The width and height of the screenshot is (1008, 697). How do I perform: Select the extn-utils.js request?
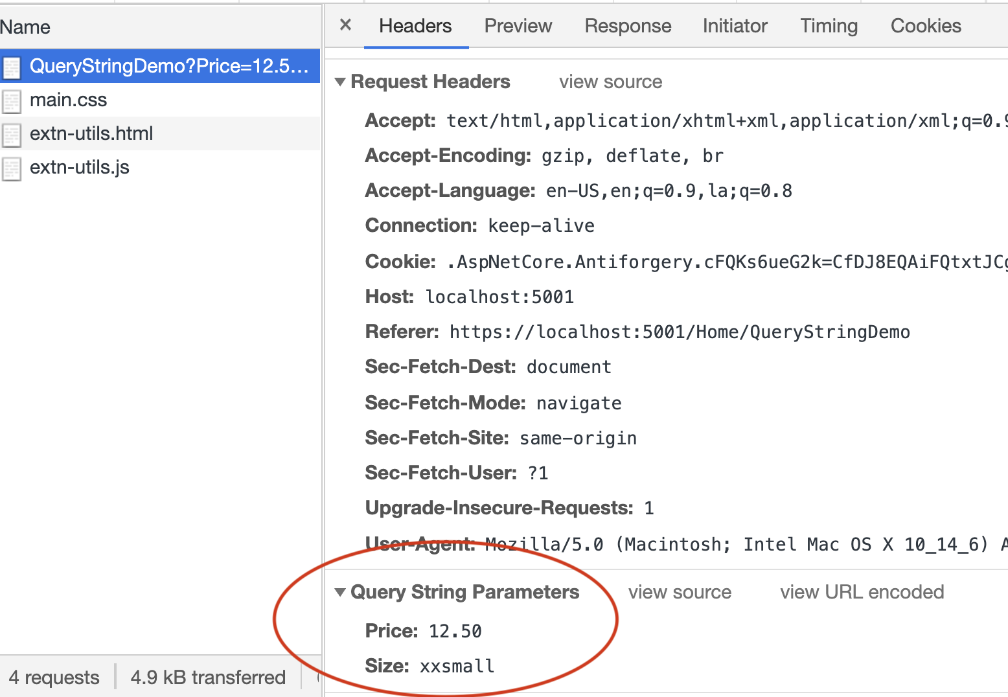click(x=79, y=168)
